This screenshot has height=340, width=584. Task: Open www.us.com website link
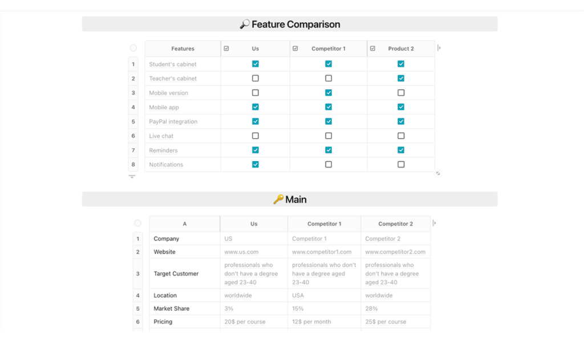(x=241, y=252)
